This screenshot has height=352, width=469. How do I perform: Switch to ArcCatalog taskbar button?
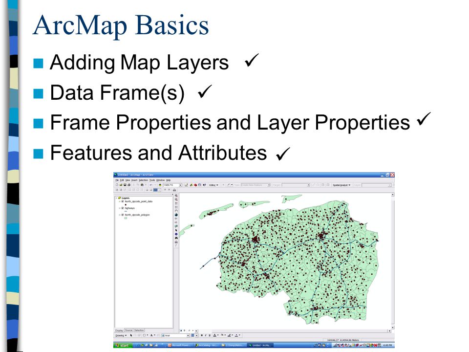tap(206, 346)
